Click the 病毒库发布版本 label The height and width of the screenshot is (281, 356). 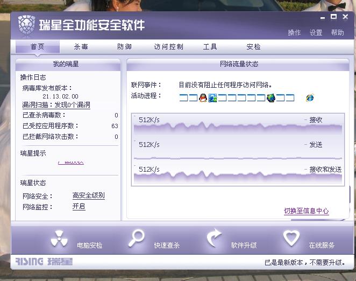coord(47,88)
